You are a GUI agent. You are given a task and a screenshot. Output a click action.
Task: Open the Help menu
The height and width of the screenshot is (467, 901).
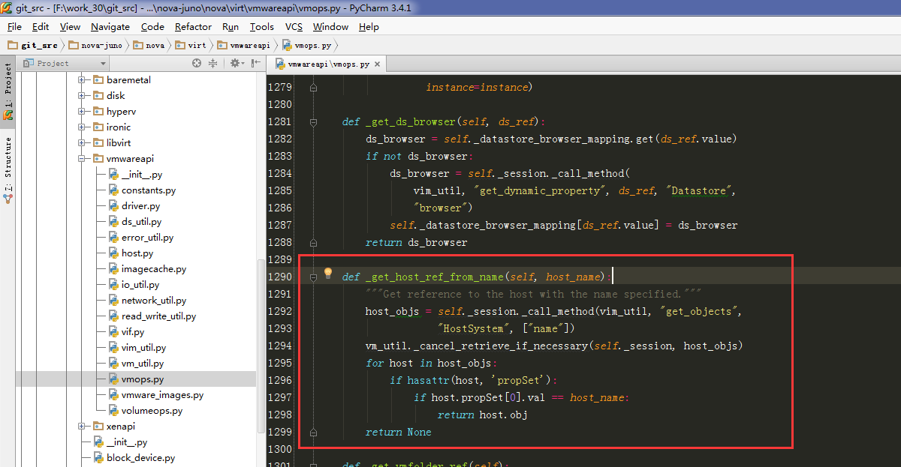click(x=369, y=26)
